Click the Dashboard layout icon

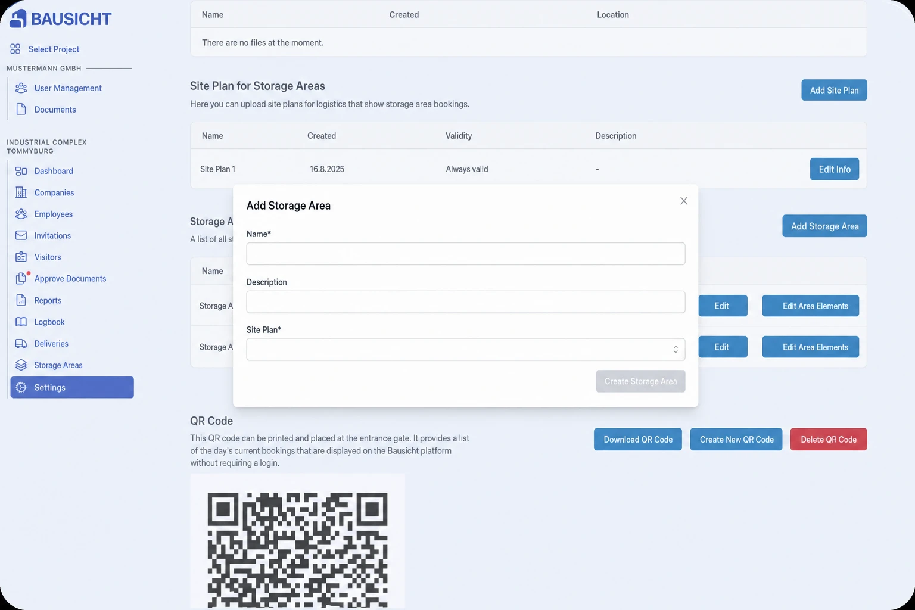[21, 171]
